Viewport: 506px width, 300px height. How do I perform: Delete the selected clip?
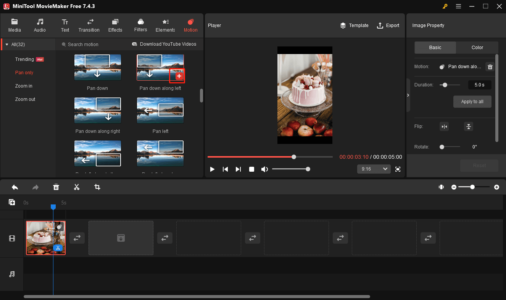pos(56,187)
